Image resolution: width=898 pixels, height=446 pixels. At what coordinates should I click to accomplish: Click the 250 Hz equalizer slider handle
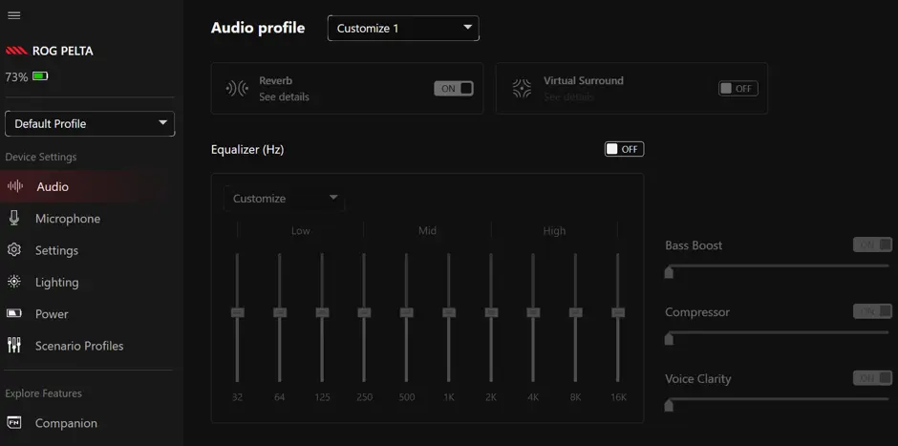coord(364,312)
